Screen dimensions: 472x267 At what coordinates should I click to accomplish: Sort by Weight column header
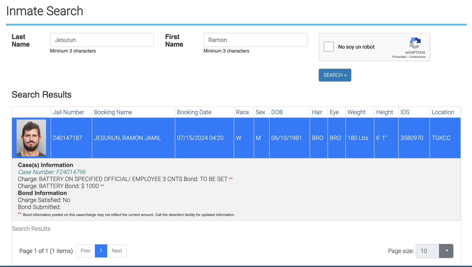356,112
